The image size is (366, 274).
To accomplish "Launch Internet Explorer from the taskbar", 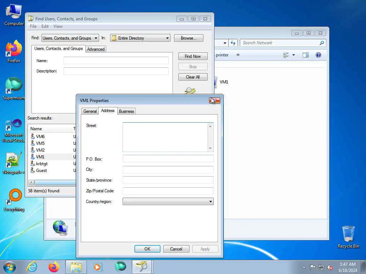I will [x=32, y=267].
